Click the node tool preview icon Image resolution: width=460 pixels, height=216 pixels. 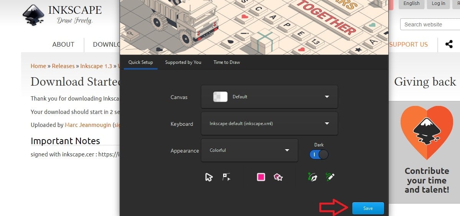click(227, 177)
